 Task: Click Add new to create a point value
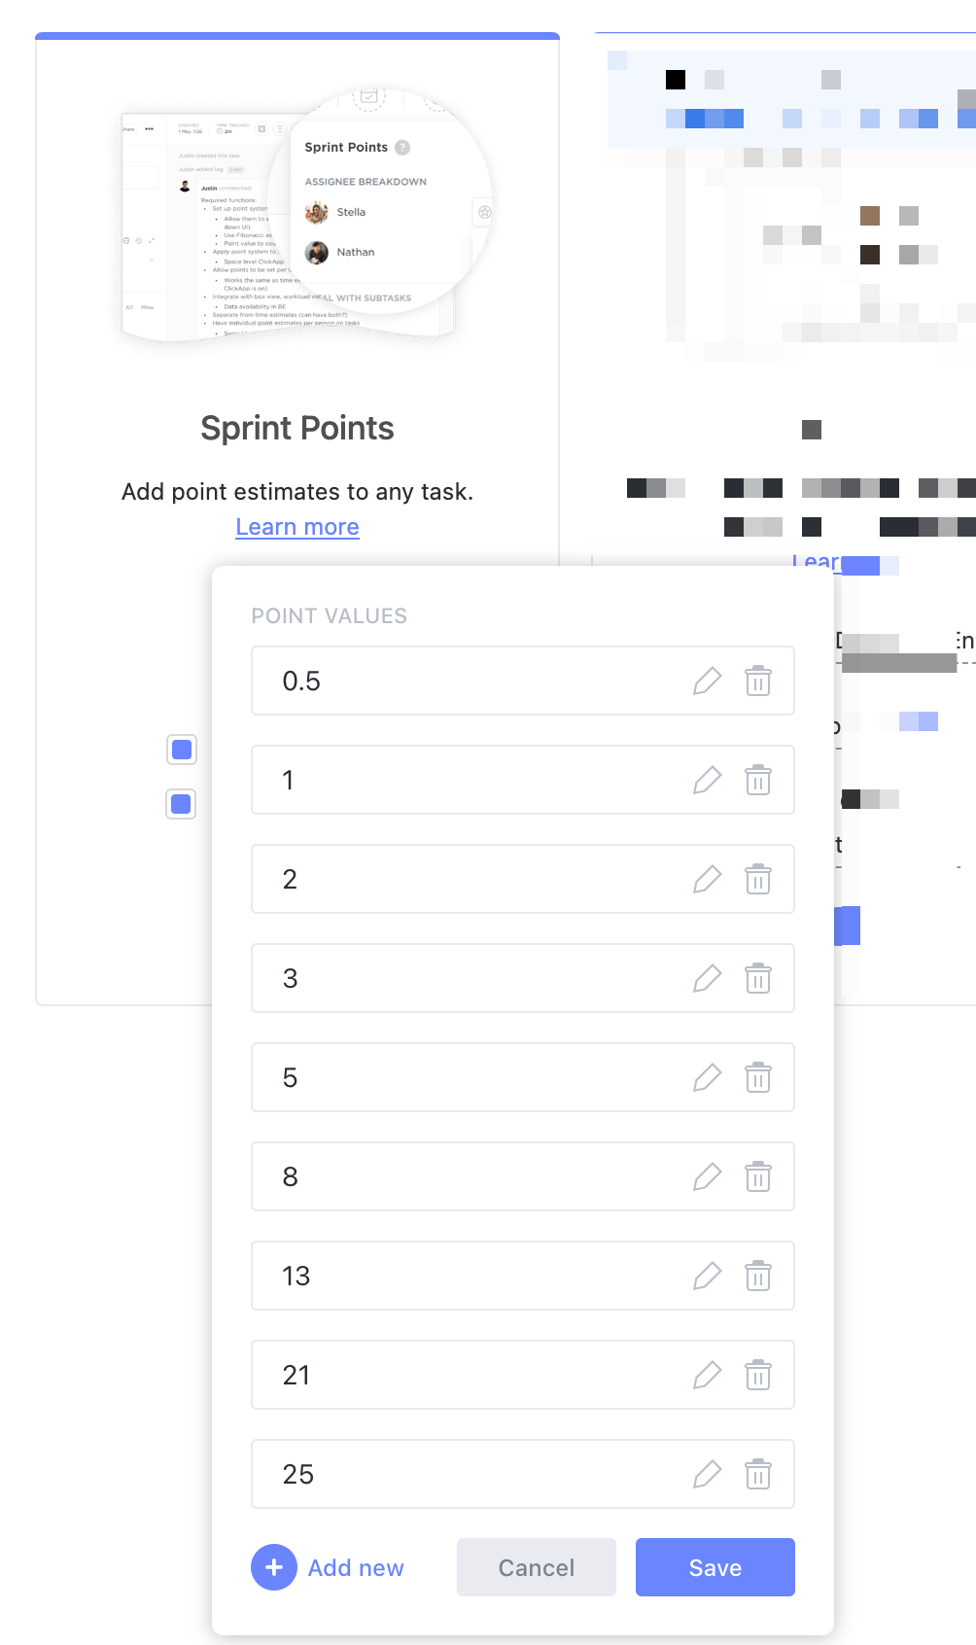click(355, 1567)
